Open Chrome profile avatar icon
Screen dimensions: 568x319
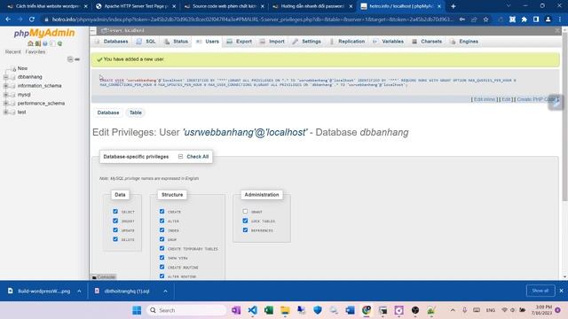coord(548,19)
